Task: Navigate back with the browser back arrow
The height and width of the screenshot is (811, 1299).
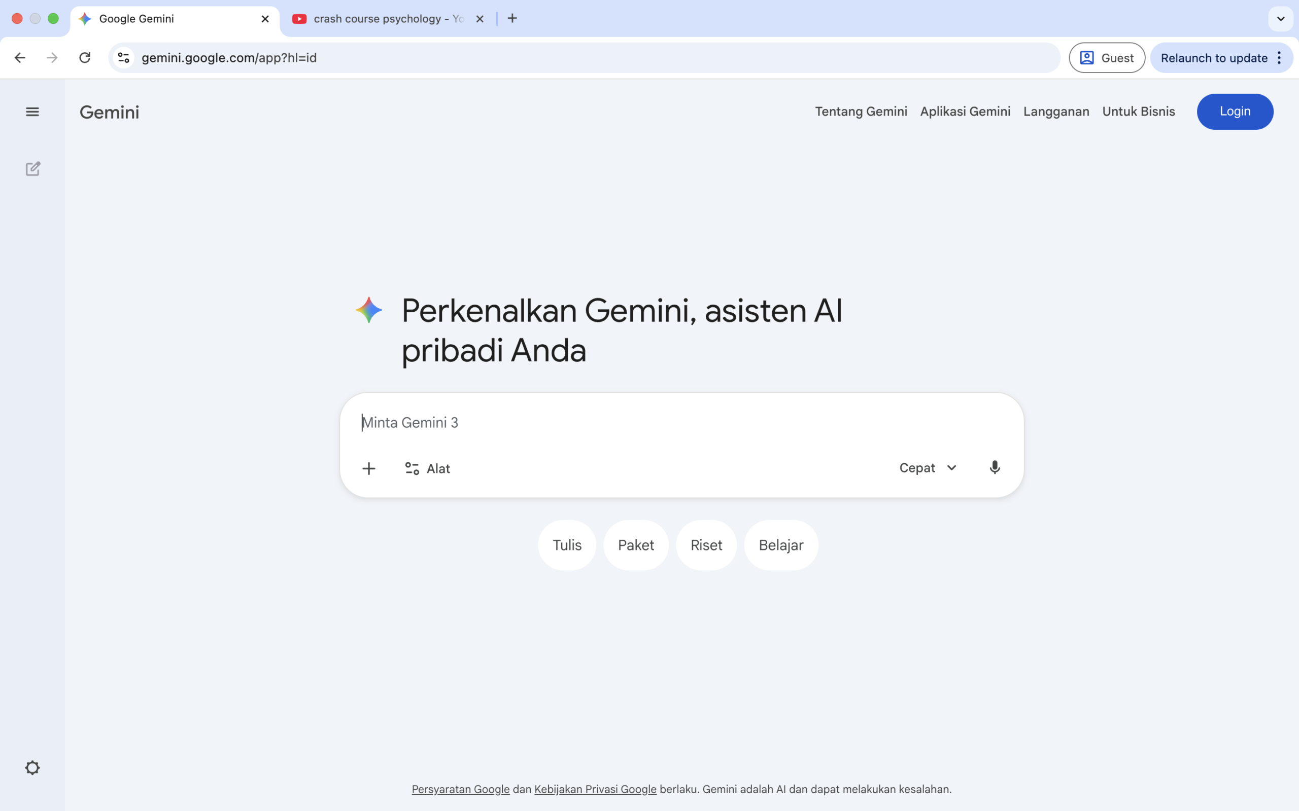Action: tap(19, 57)
